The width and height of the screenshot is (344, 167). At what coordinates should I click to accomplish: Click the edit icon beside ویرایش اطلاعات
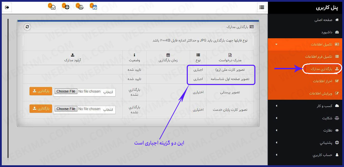click(337, 93)
